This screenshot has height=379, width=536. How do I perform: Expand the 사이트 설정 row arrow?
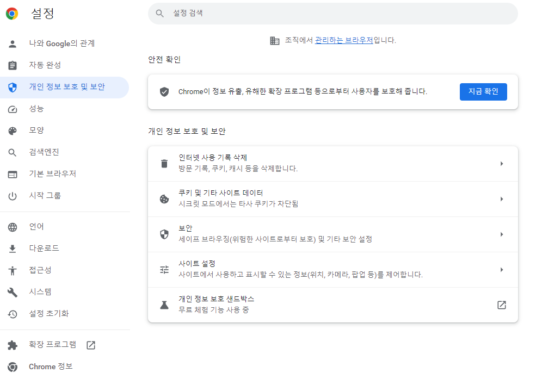[502, 270]
